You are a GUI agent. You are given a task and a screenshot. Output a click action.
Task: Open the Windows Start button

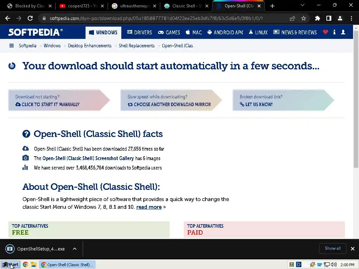coord(11,265)
